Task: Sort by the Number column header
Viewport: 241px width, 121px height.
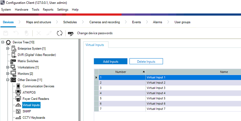Action: [x=122, y=72]
